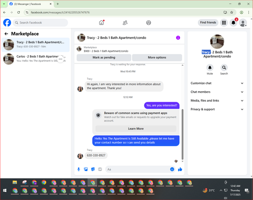Expand Privacy & support section
Viewport: 253px width, 200px height.
pyautogui.click(x=217, y=109)
